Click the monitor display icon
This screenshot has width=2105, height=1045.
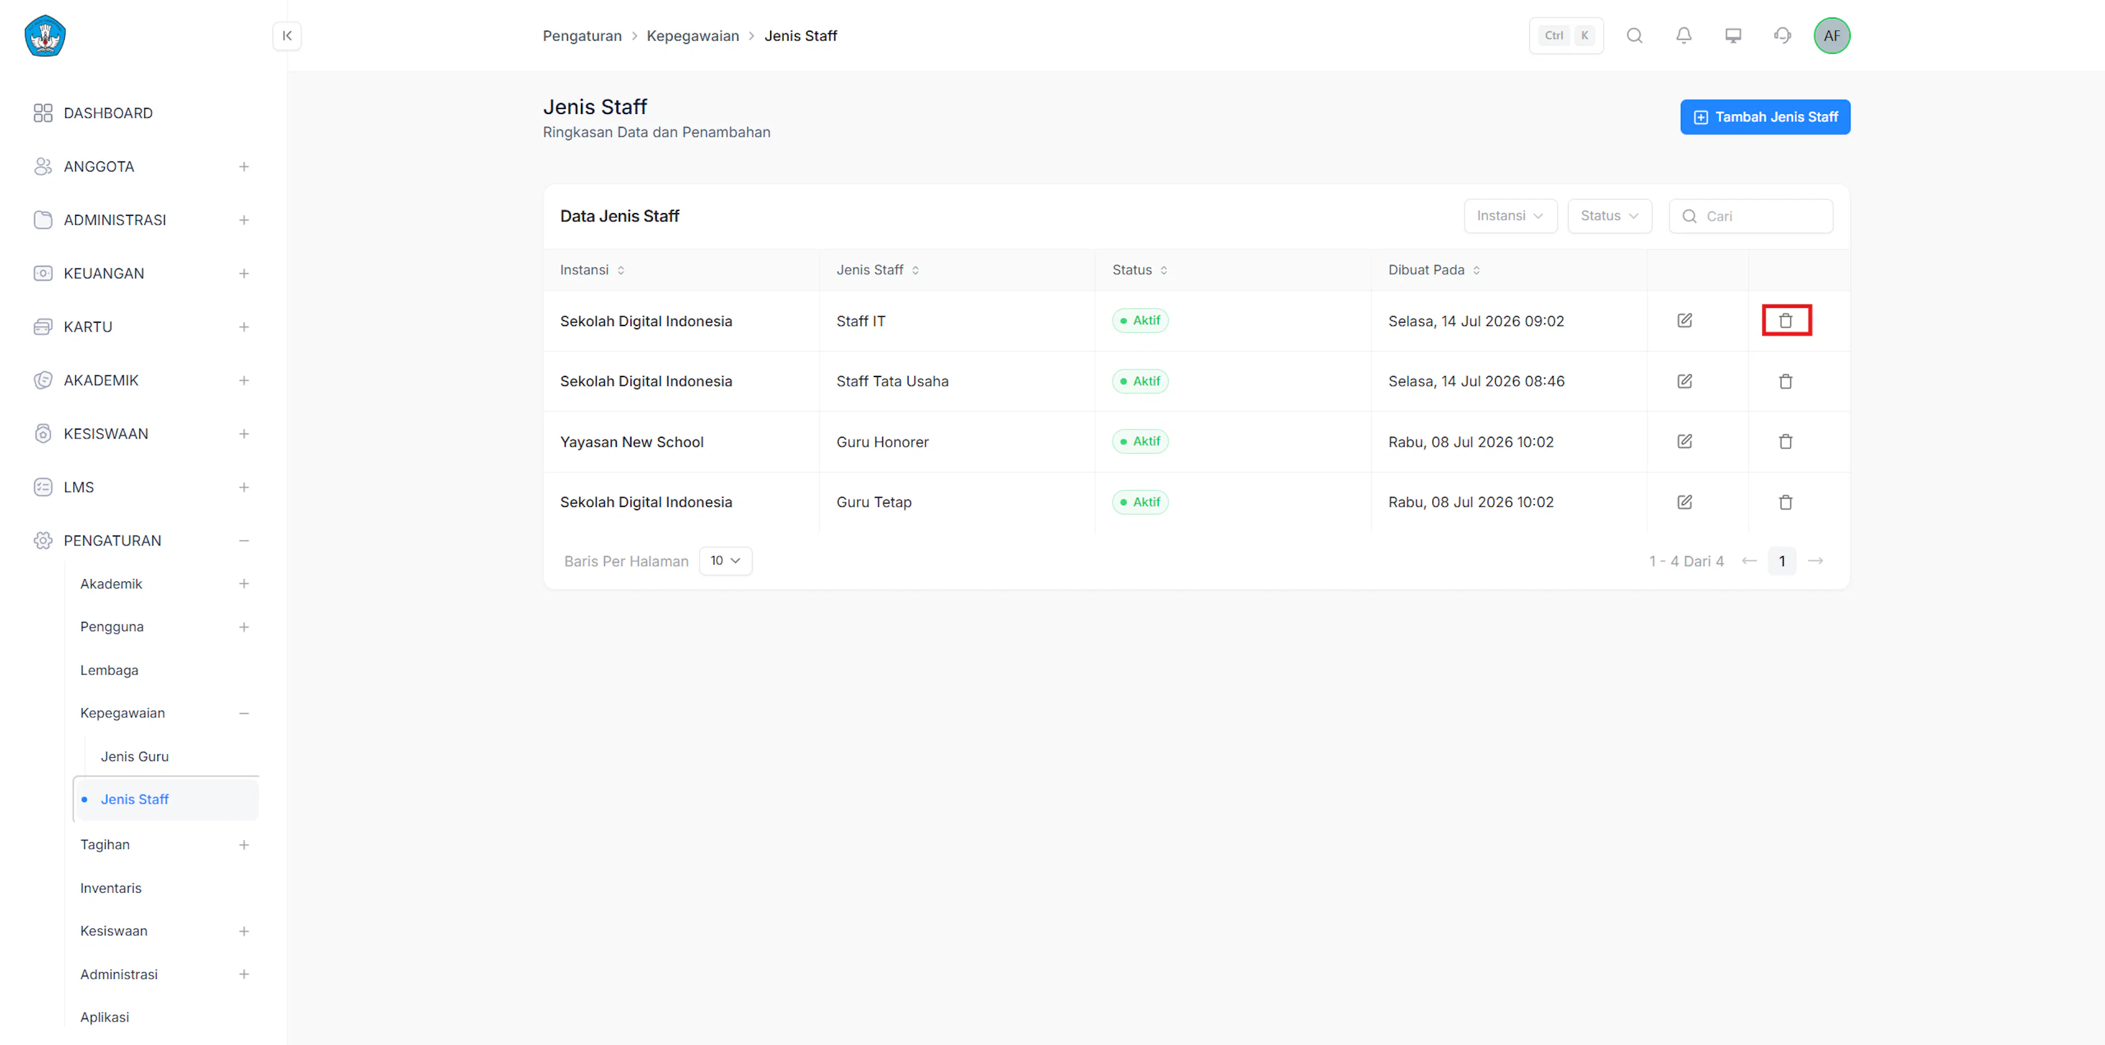point(1733,35)
